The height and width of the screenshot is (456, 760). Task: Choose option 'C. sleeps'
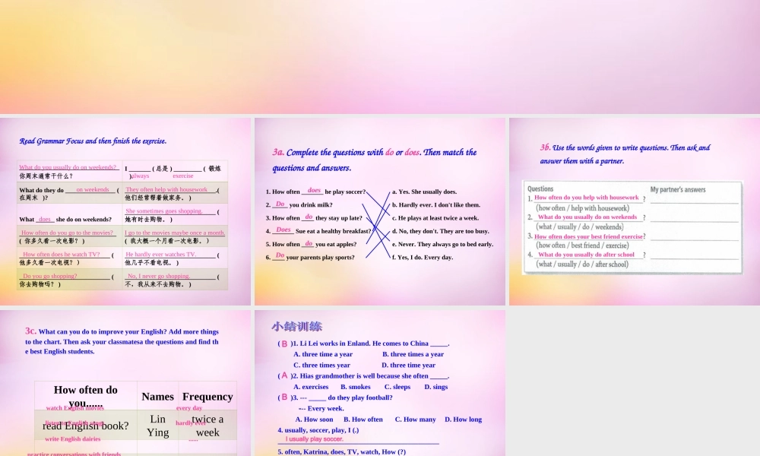pos(397,387)
